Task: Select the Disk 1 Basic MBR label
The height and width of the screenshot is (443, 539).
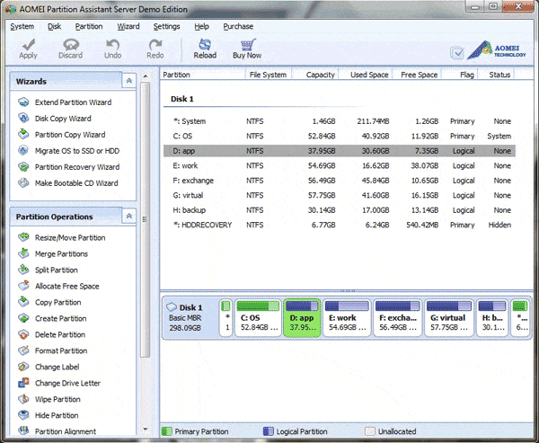Action: coord(190,317)
